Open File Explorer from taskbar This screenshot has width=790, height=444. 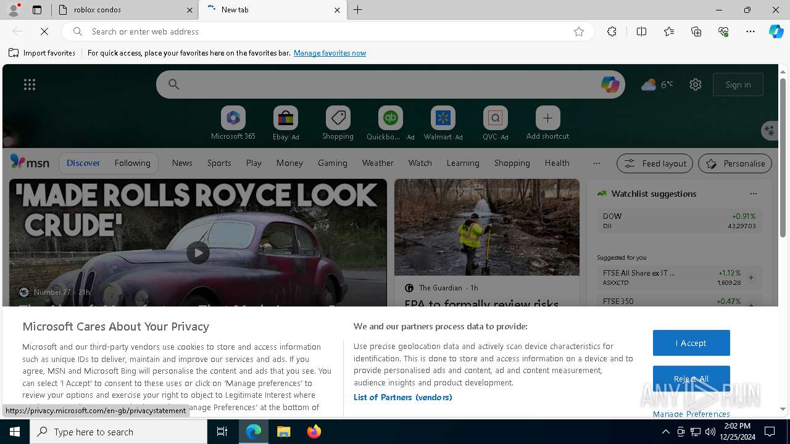point(283,432)
